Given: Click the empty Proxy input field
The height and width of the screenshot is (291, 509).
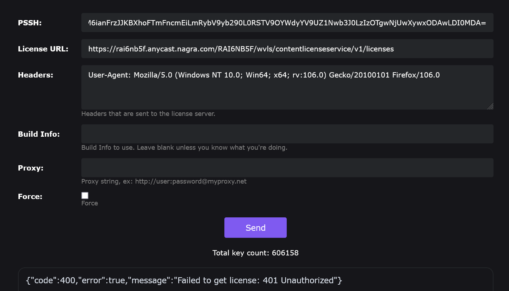Looking at the screenshot, I should [287, 168].
